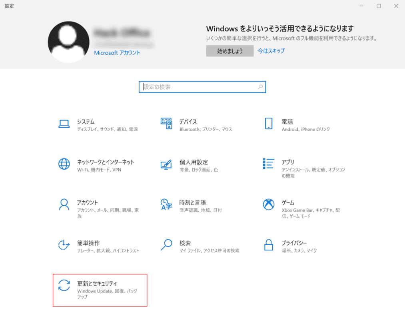Open the ゲーム Xbox icon
This screenshot has width=405, height=320.
click(269, 204)
